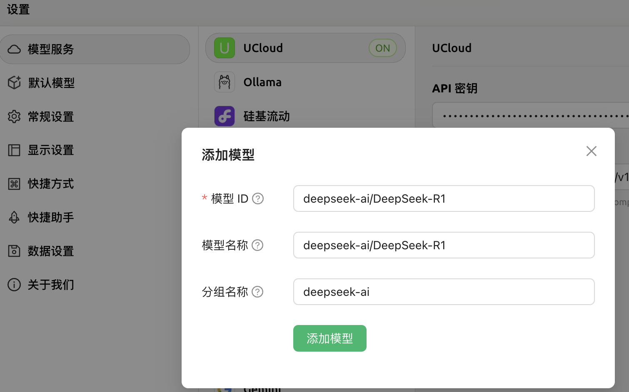Open the help tooltip beside 模型 ID
This screenshot has width=629, height=392.
258,199
